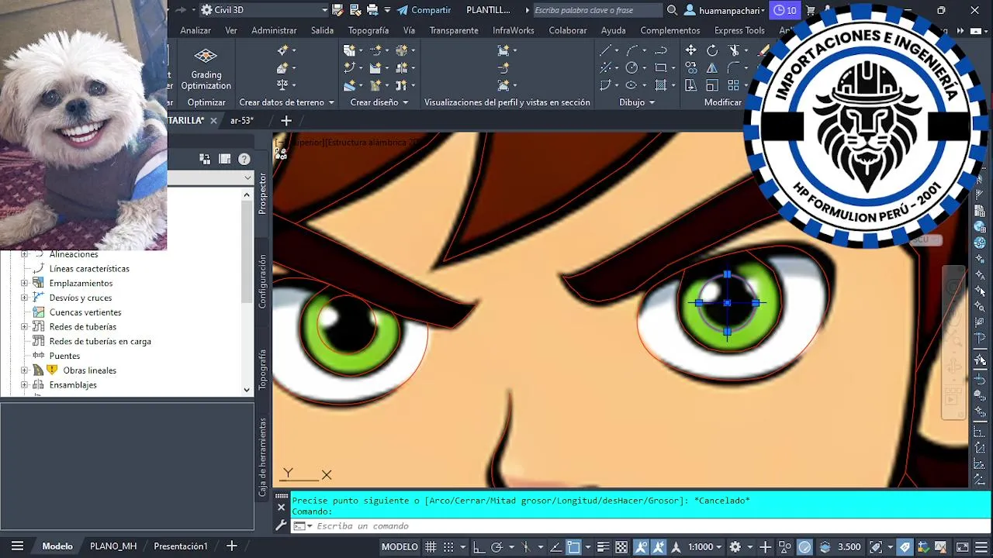Screen dimensions: 993x558
Task: Open a new drawing tab with plus button
Action: coord(286,121)
